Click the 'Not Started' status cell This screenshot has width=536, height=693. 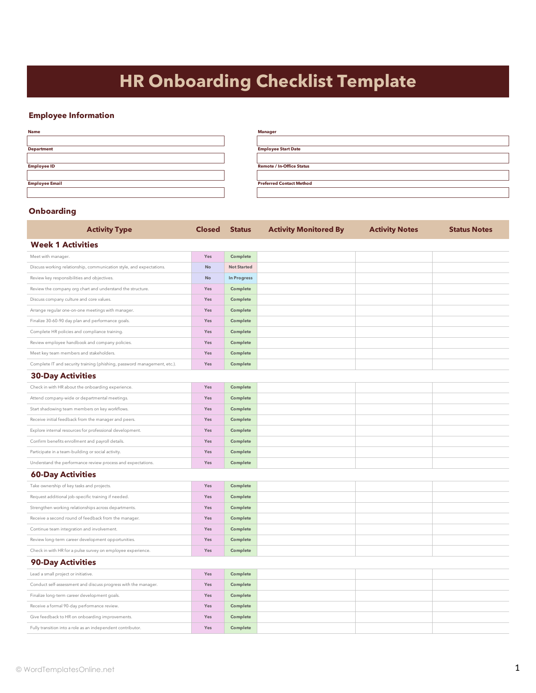coord(240,267)
